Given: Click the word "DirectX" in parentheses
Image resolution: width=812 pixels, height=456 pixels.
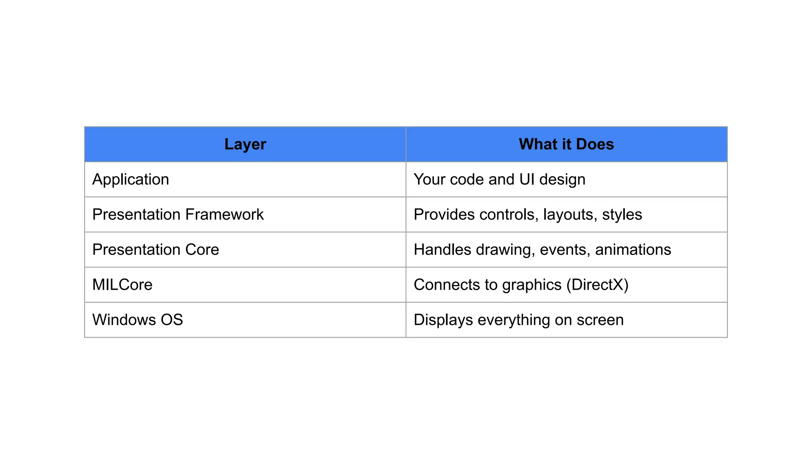Looking at the screenshot, I should 598,285.
